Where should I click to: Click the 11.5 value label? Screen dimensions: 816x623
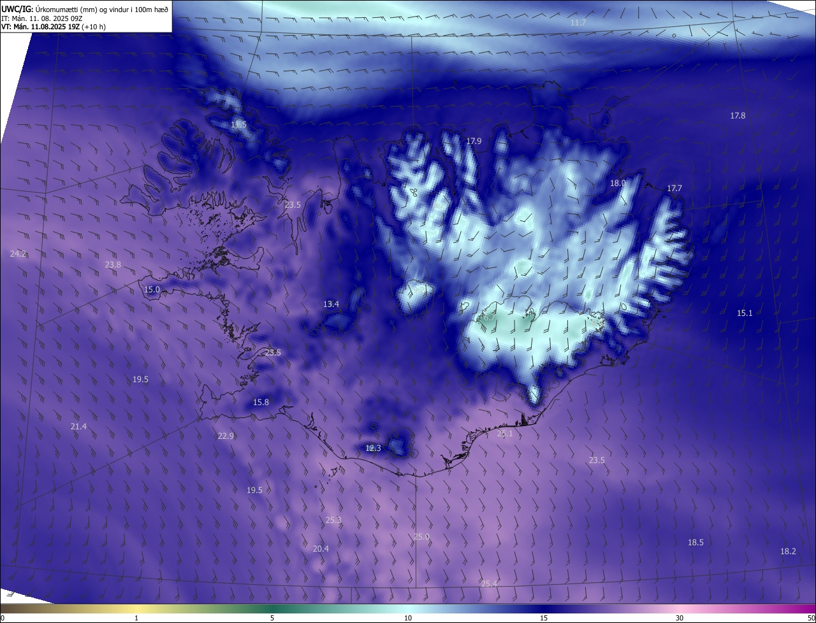click(x=238, y=125)
